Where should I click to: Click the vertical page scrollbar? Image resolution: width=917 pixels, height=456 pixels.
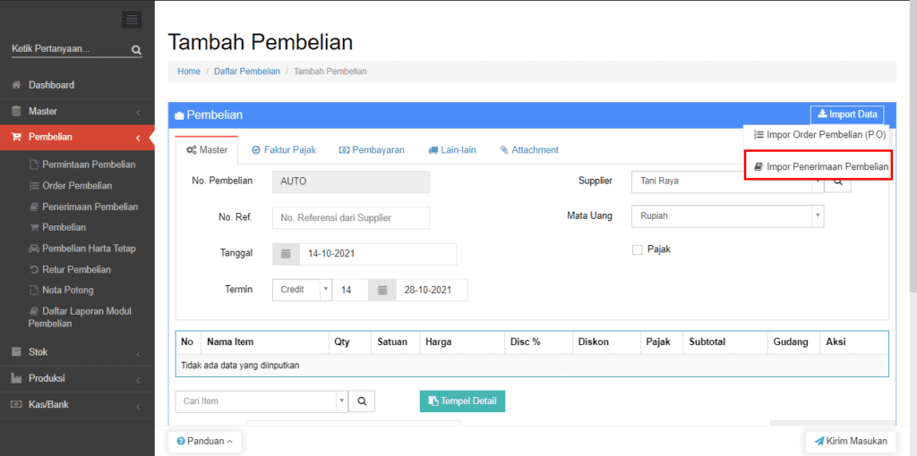click(912, 146)
